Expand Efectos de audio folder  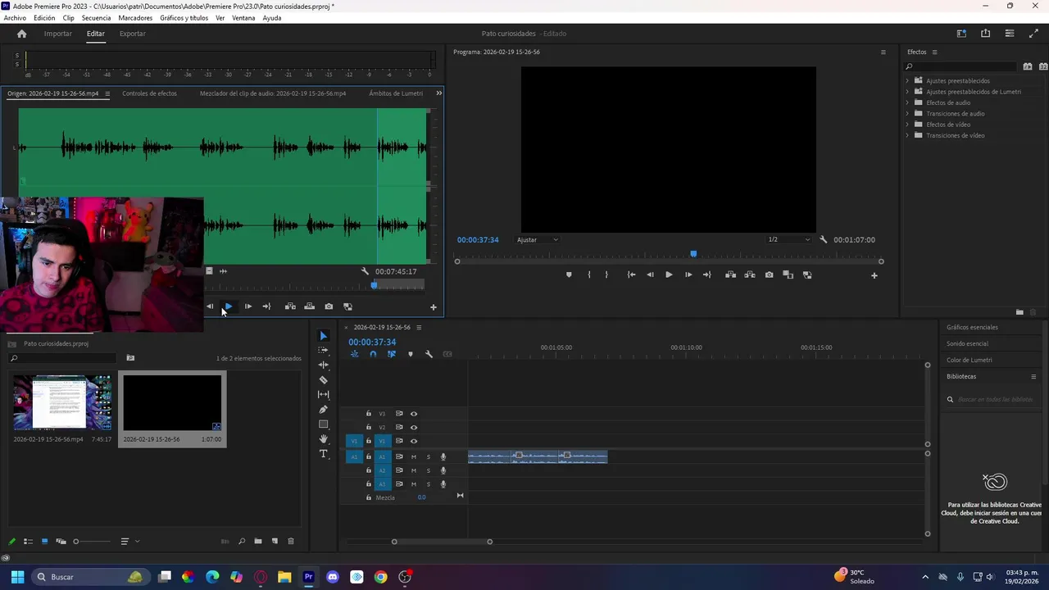tap(907, 102)
